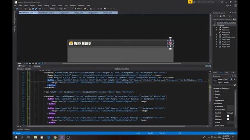Expand the Text property category

click(214, 97)
